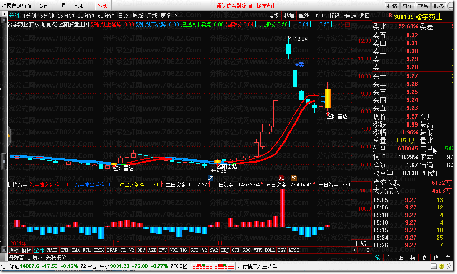Open the 帮助 menu
The image size is (457, 274).
79,6
